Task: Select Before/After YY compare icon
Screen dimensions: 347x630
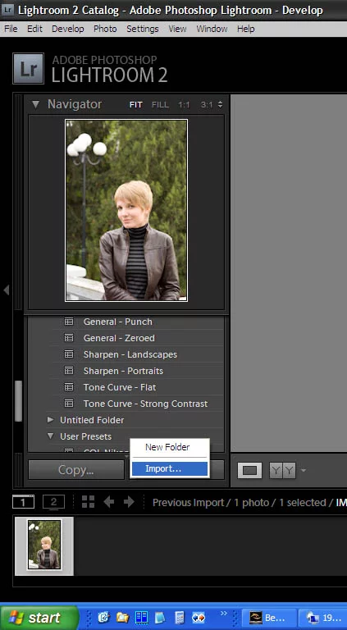Action: 283,470
